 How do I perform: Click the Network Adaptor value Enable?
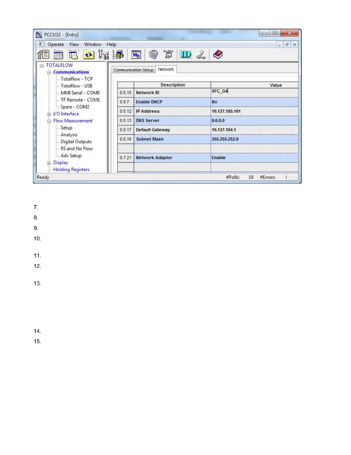[x=254, y=158]
